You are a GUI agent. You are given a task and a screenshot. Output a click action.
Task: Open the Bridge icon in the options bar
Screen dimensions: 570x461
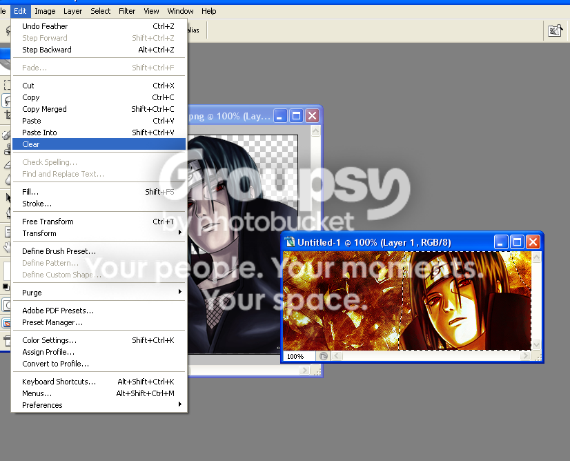[555, 30]
